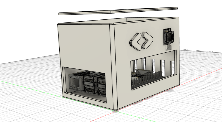Click the small notch at lid center
The height and width of the screenshot is (122, 222).
pos(111,12)
